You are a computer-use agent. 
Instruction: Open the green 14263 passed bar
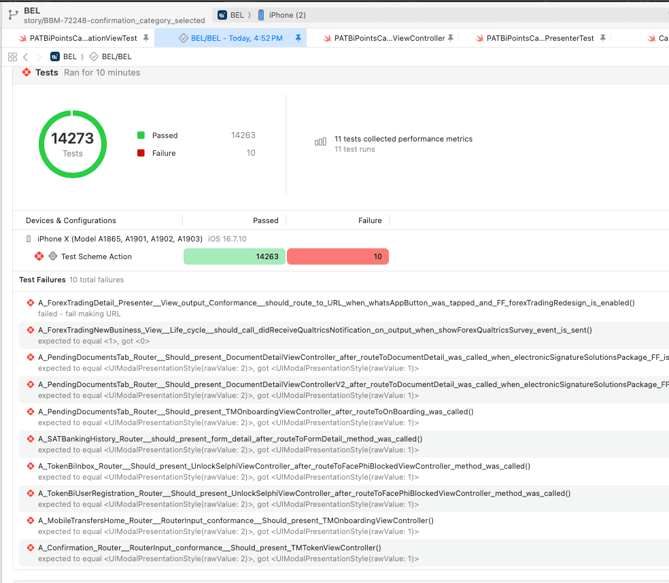tap(234, 256)
